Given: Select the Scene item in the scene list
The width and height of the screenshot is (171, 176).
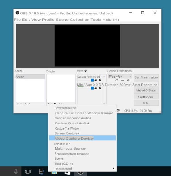Looking at the screenshot, I should click(x=30, y=77).
